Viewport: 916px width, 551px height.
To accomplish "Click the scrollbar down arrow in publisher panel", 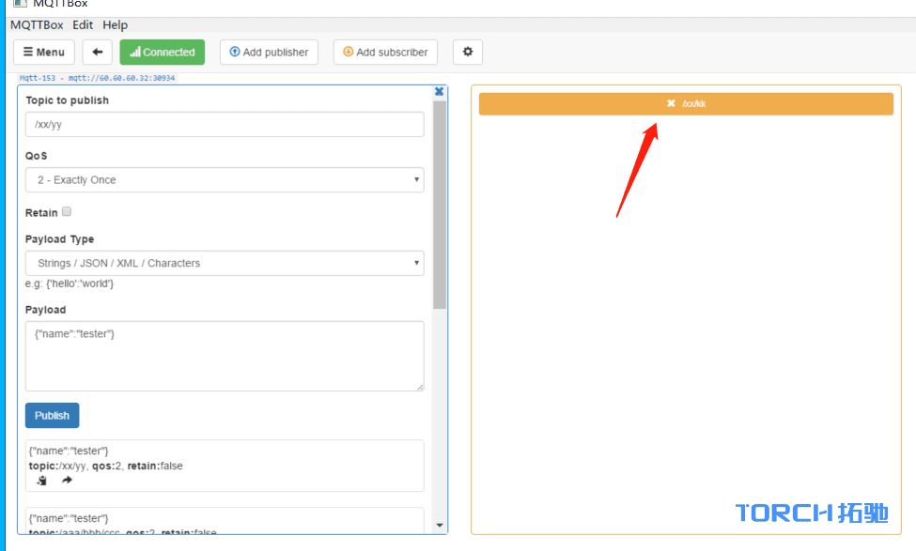I will click(440, 526).
